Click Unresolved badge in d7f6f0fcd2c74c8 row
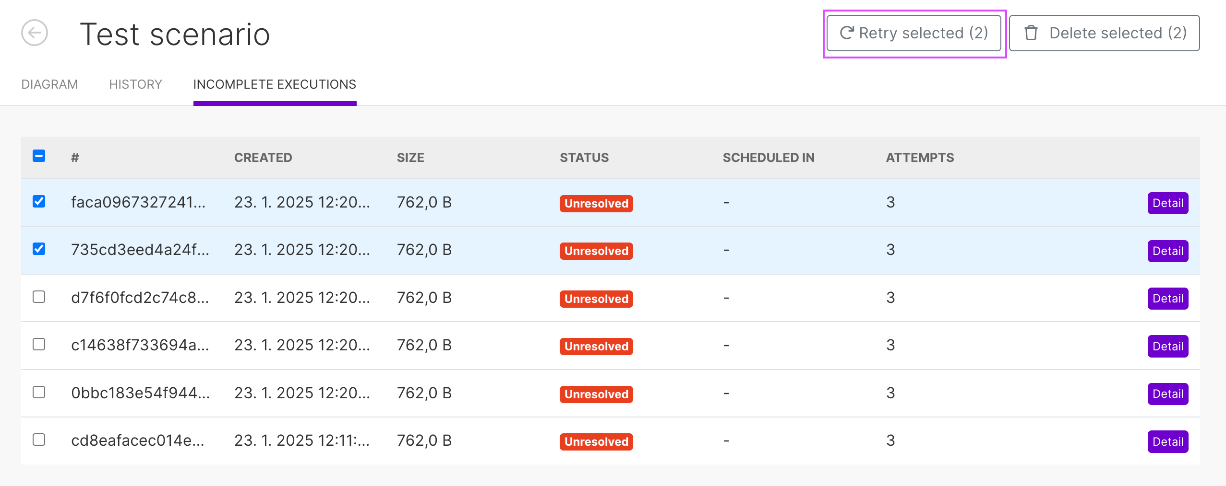This screenshot has height=486, width=1226. [596, 299]
